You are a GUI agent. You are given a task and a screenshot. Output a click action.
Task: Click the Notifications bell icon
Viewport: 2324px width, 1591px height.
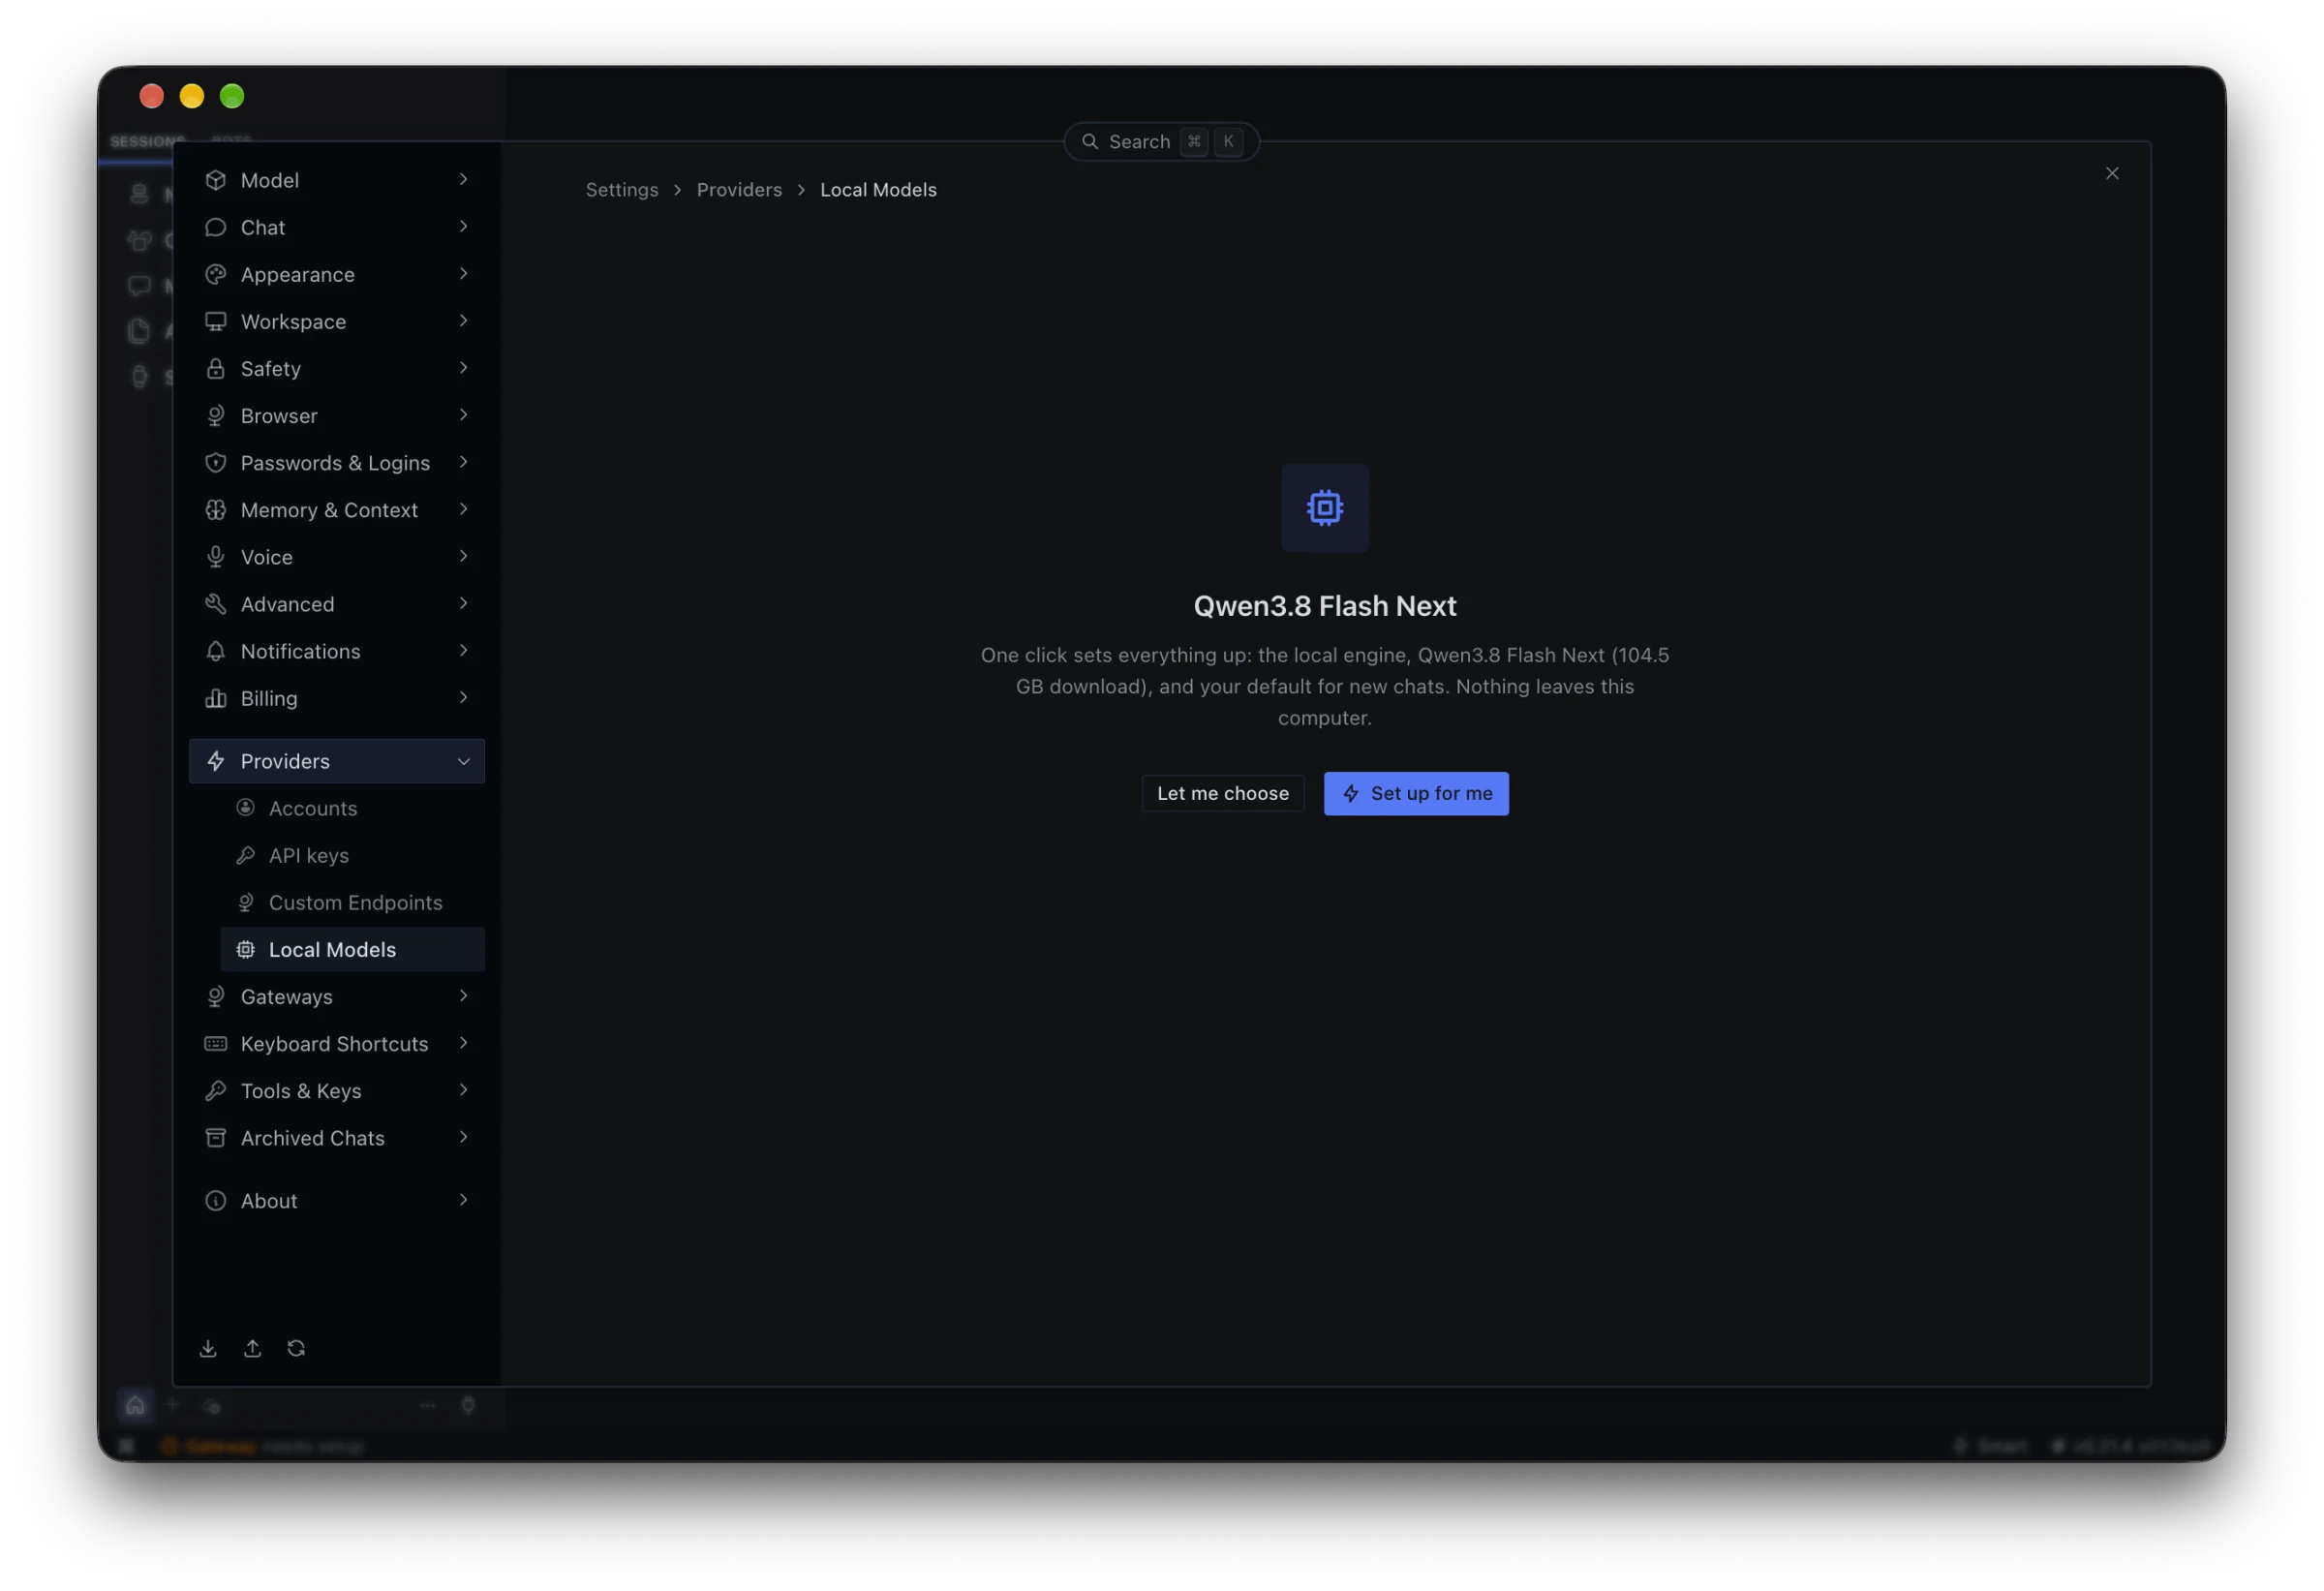coord(215,651)
